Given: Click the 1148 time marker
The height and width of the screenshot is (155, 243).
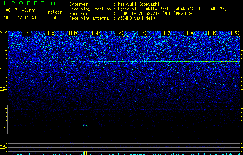Looking at the screenshot, I should pos(189,33).
